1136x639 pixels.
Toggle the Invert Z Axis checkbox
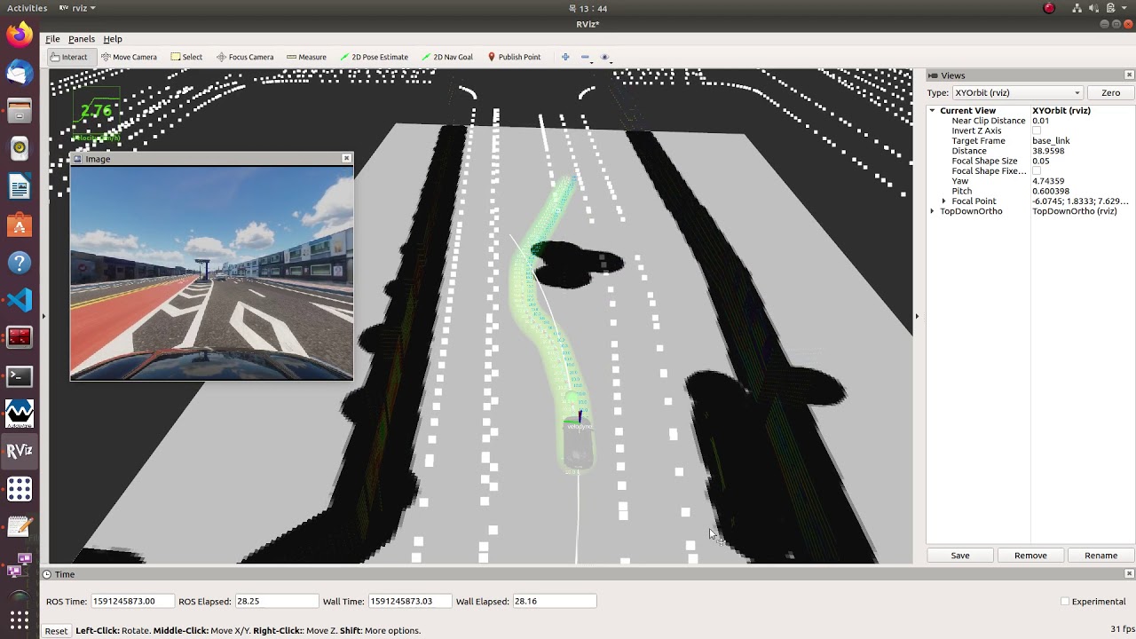(1037, 130)
